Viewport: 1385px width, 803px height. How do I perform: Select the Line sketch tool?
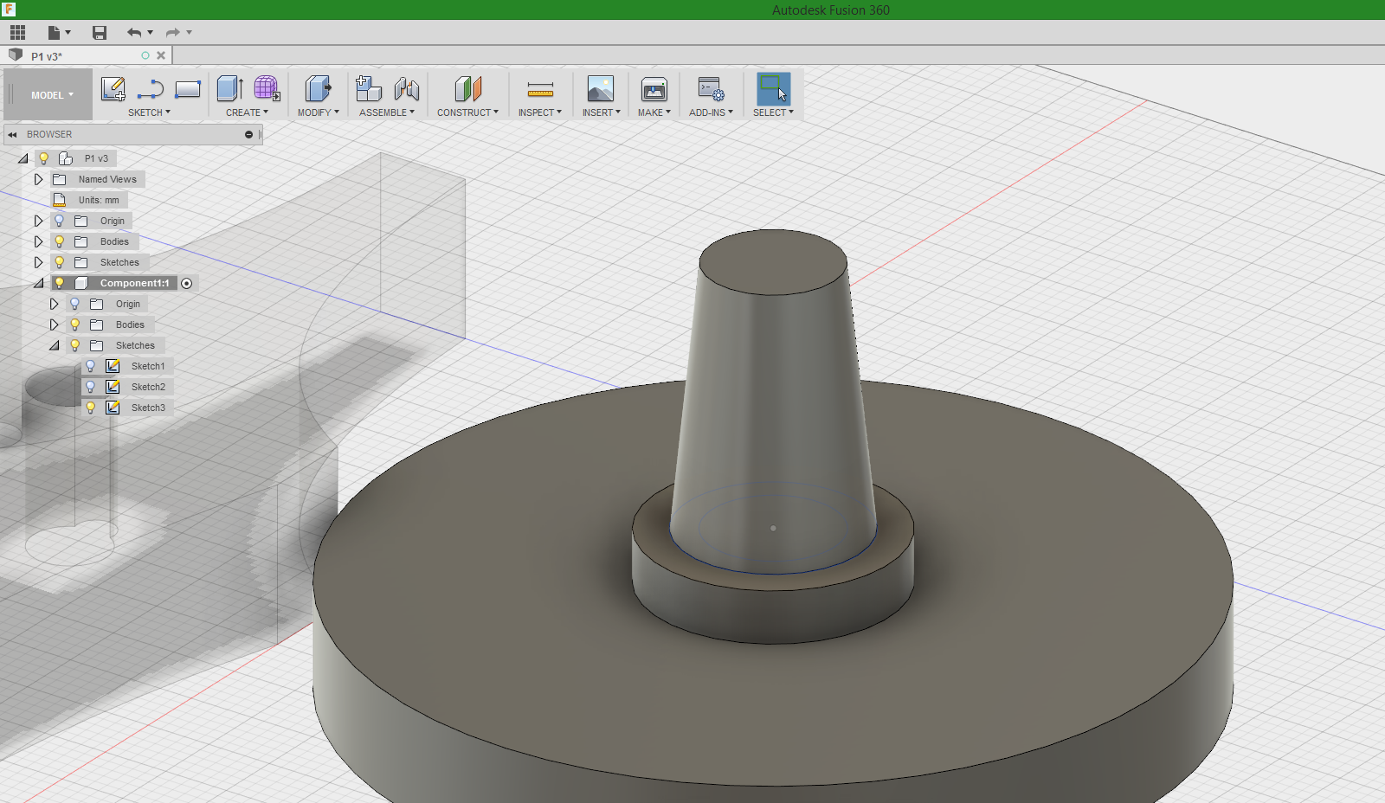[x=151, y=89]
